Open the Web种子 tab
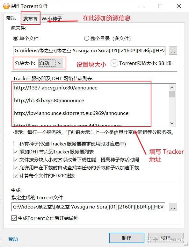This screenshot has height=247, width=189. 52,18
